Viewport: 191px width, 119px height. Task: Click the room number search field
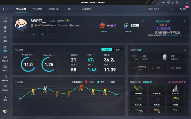(159, 9)
